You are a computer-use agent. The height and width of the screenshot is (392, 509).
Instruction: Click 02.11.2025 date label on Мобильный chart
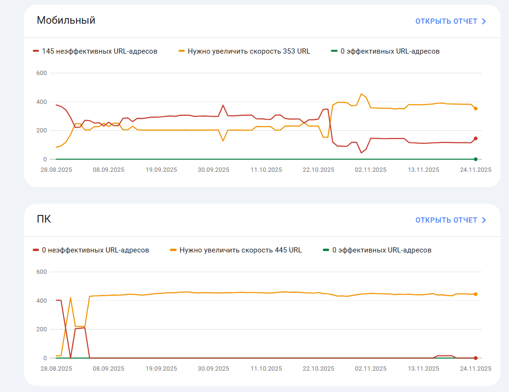[x=371, y=169]
